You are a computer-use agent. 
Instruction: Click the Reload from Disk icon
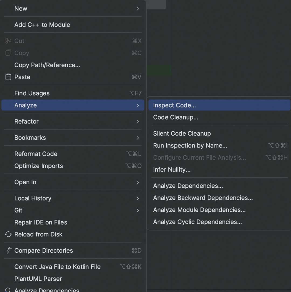pos(8,234)
